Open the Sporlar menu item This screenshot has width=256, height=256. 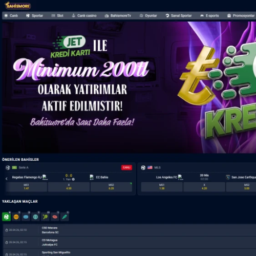[34, 16]
